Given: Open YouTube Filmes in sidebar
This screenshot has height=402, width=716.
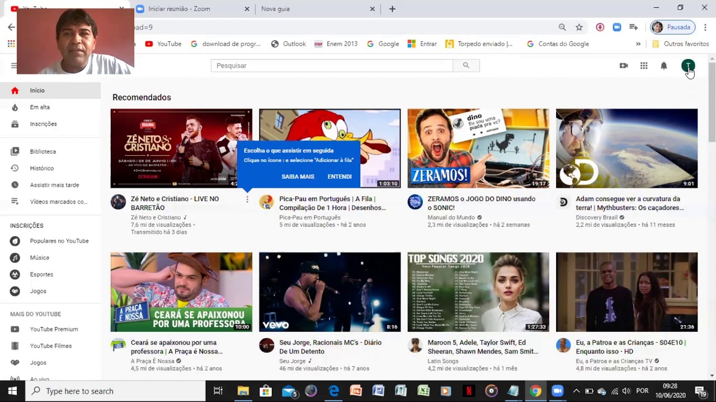Looking at the screenshot, I should tap(50, 346).
